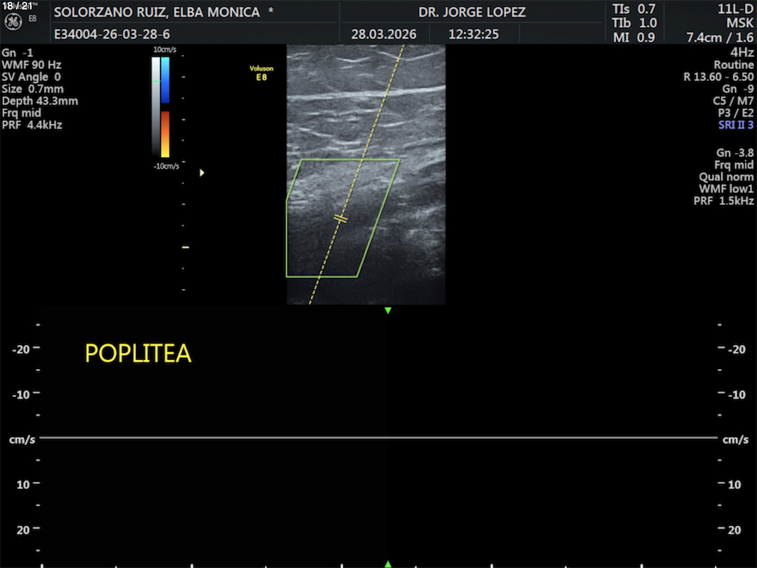The height and width of the screenshot is (568, 757).
Task: Click the patient name SOLORZANO RUIZ
Action: tap(157, 12)
